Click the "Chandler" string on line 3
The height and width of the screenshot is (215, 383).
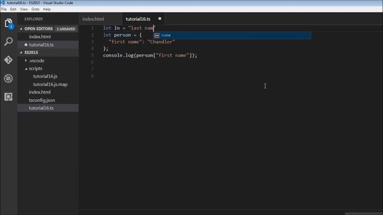[161, 42]
